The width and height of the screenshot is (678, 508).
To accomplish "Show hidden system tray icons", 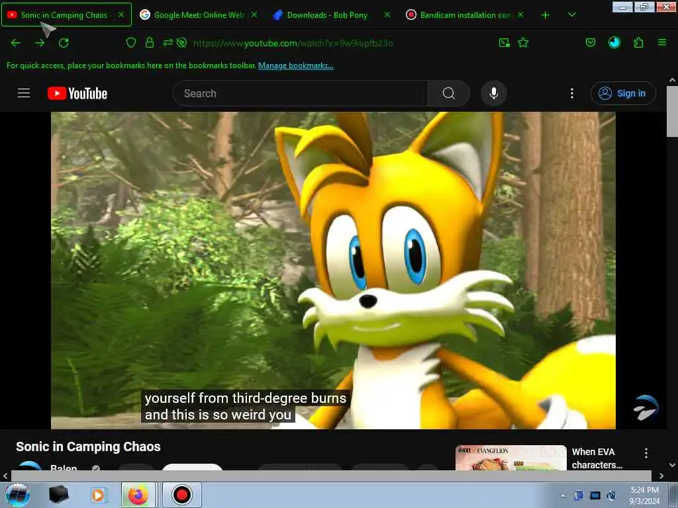I will 563,495.
